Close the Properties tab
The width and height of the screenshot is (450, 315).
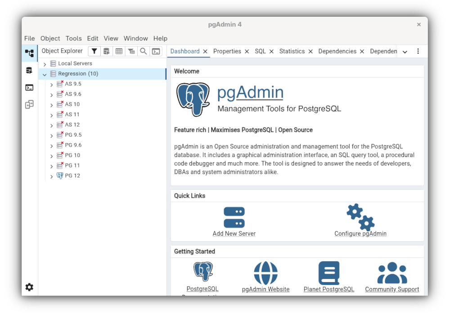point(247,52)
